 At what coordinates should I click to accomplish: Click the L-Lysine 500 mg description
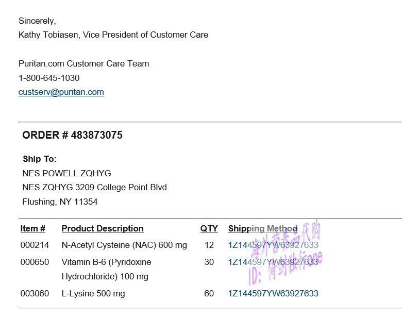tap(93, 293)
